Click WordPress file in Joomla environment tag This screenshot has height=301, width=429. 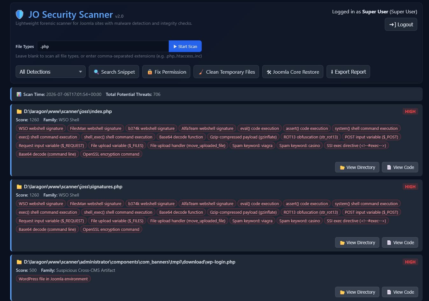coord(53,279)
